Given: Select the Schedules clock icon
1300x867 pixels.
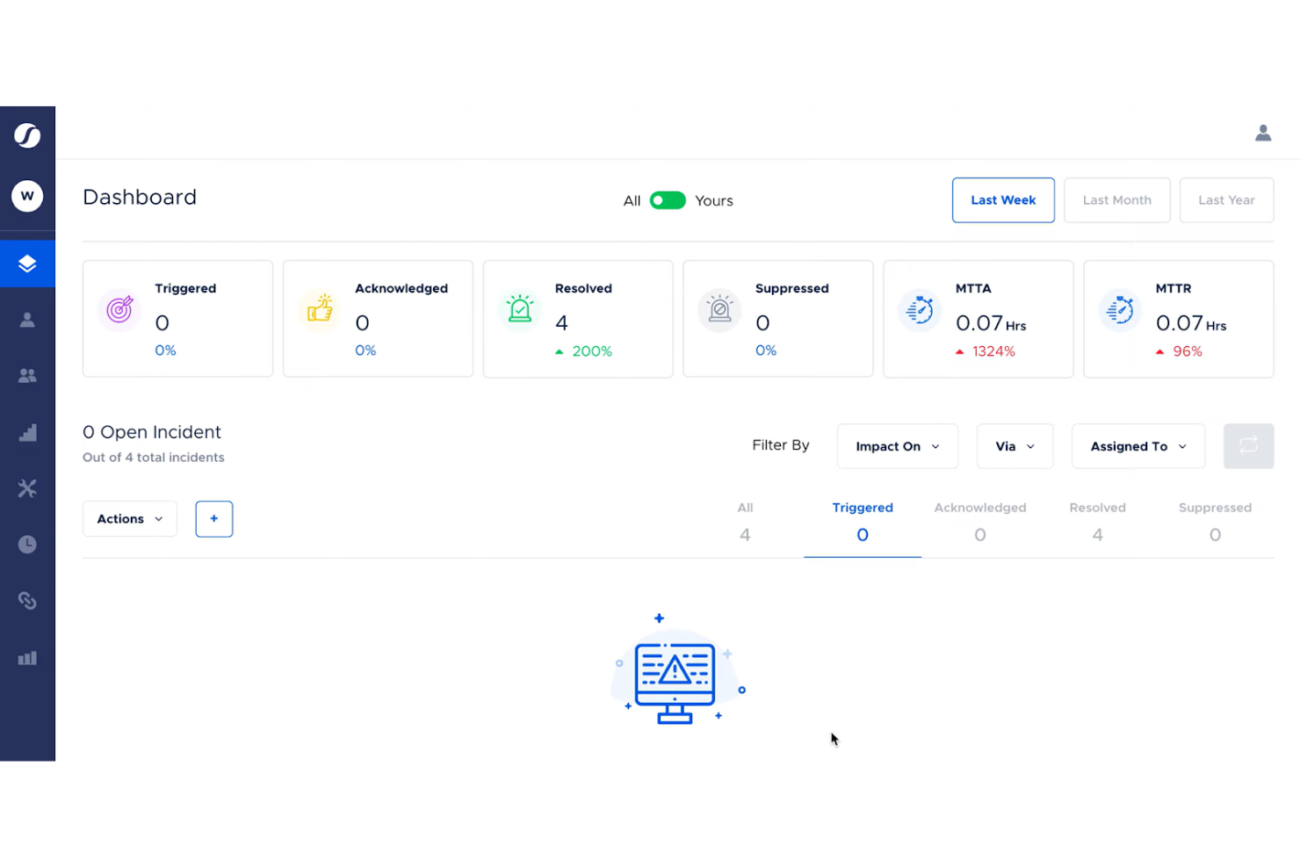Looking at the screenshot, I should click(27, 544).
